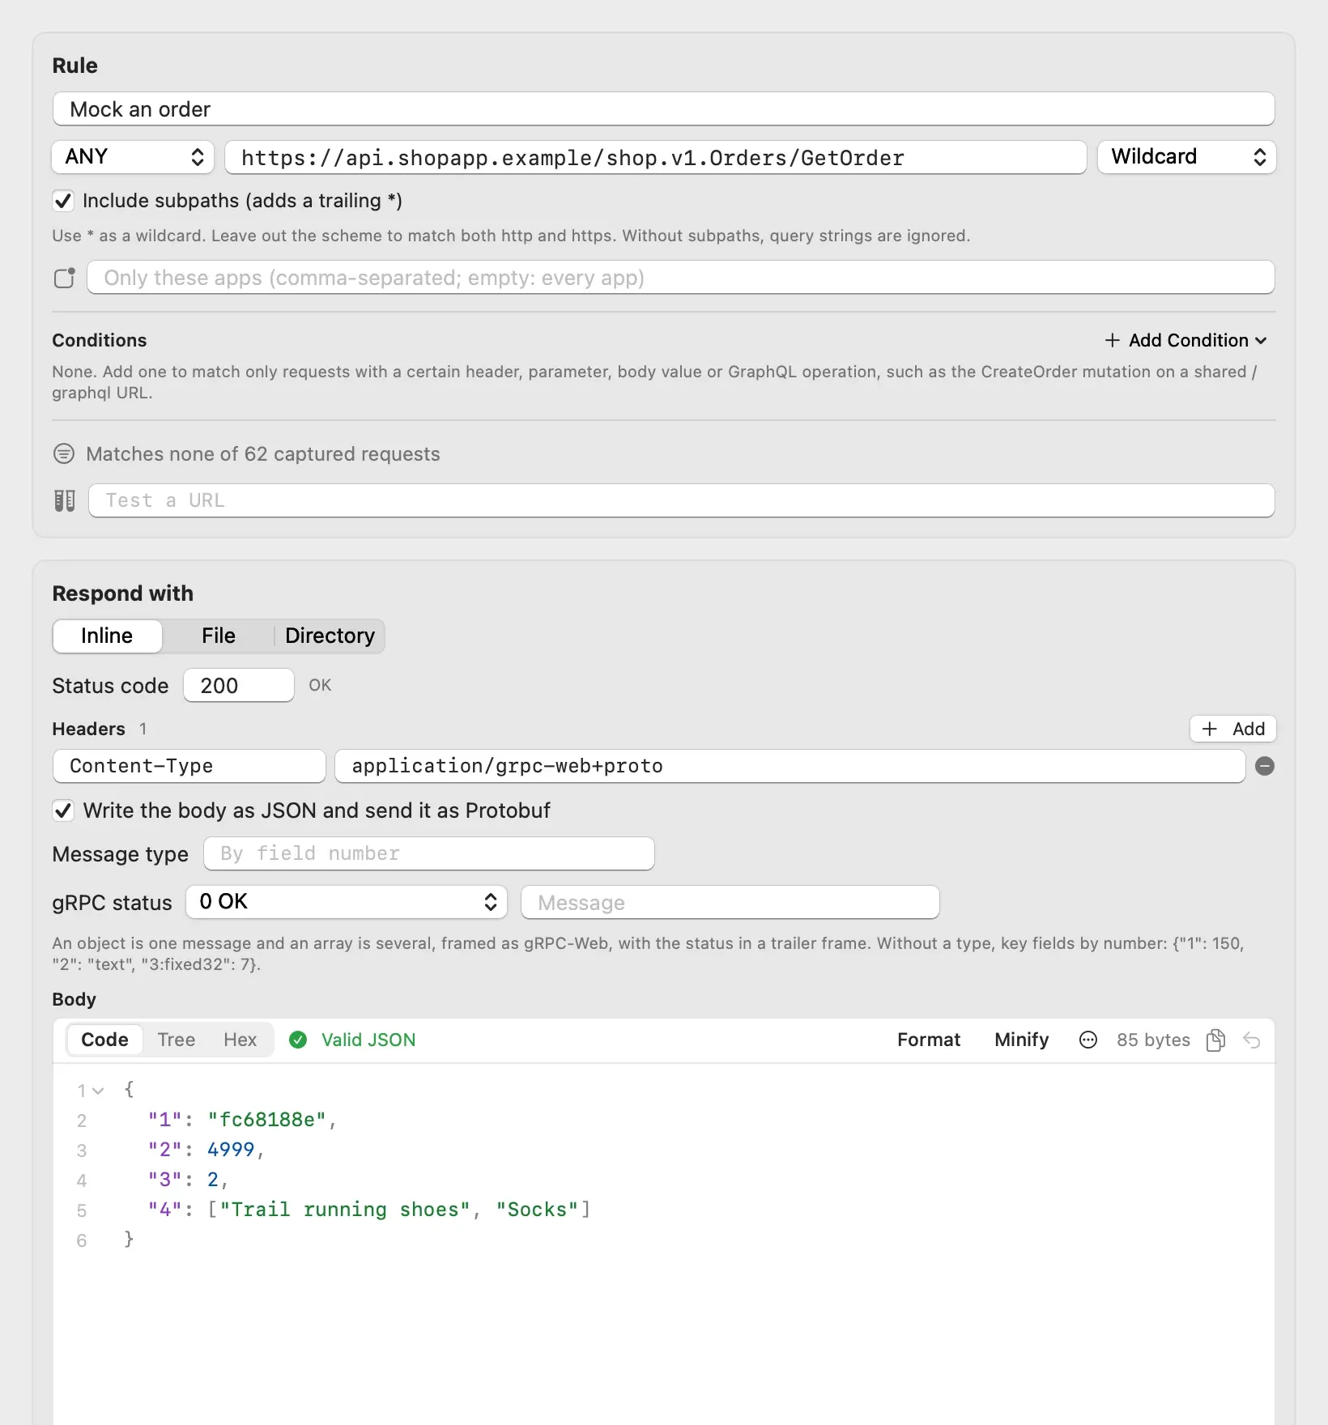Click the Only these apps field
1328x1425 pixels.
pos(681,278)
